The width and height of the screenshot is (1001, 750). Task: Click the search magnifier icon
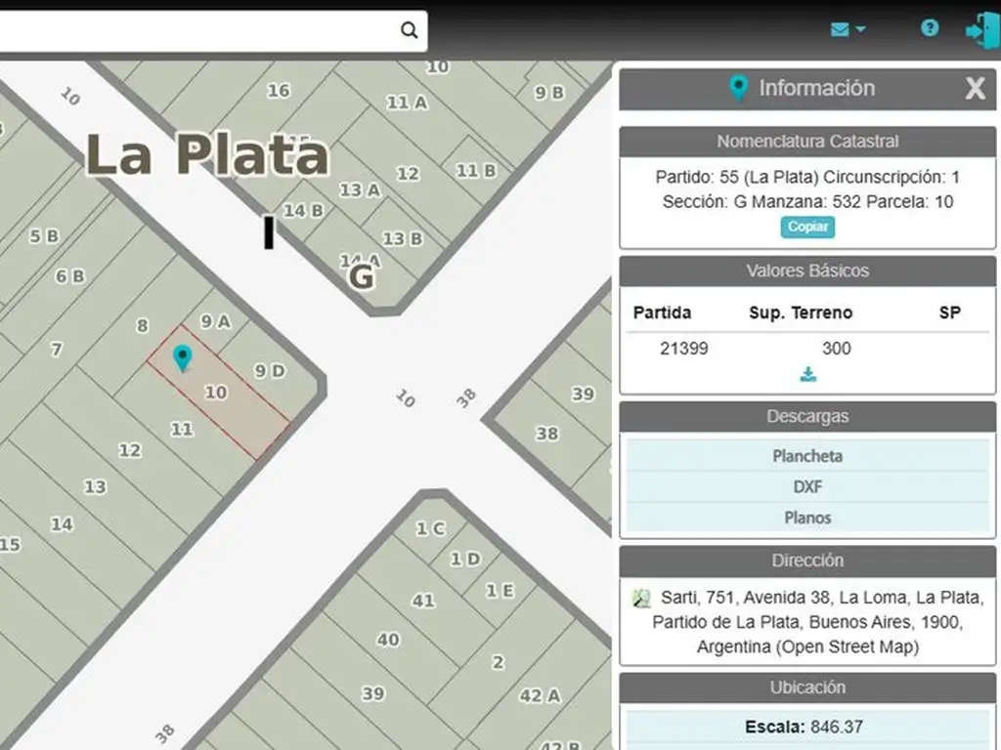coord(410,30)
